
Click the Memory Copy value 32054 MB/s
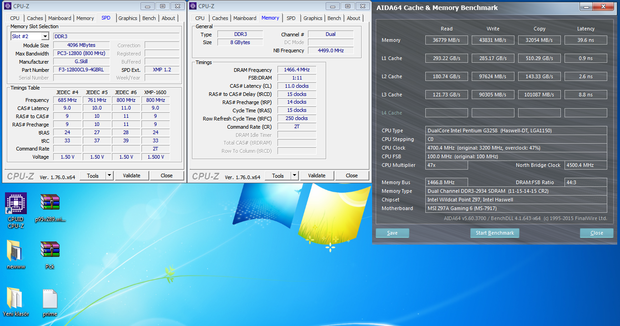click(539, 40)
